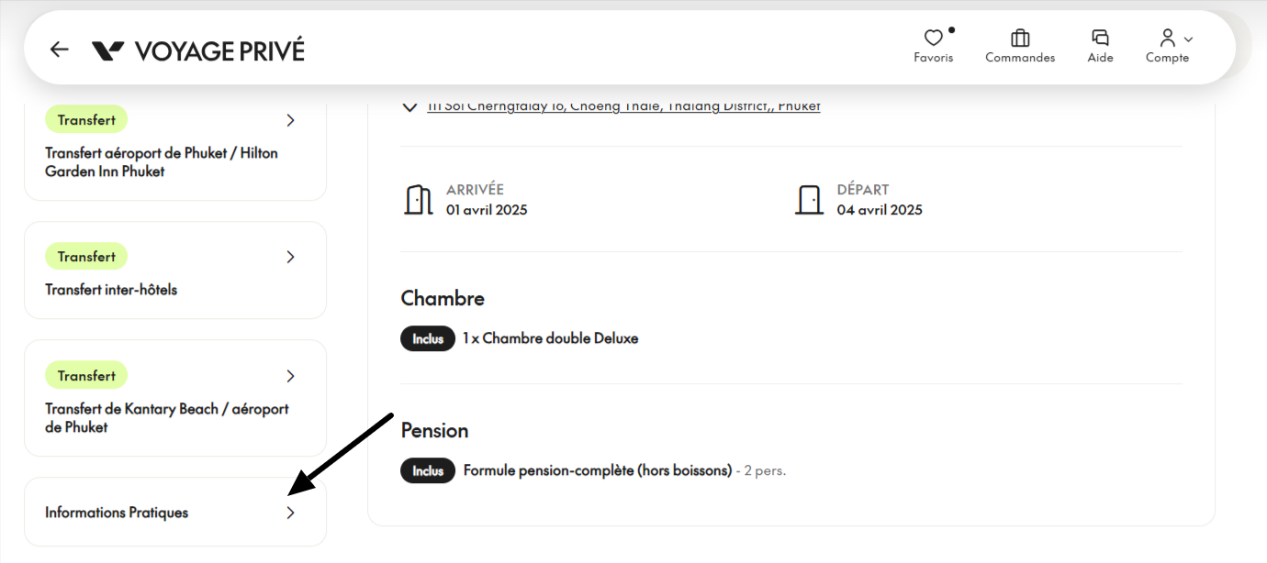Expand the Phuket airport Hilton transfer chevron
The width and height of the screenshot is (1267, 563).
290,120
